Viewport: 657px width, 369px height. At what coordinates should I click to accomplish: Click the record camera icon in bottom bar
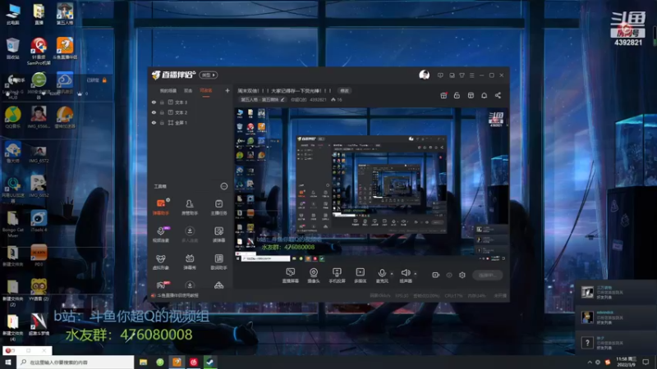click(x=436, y=275)
